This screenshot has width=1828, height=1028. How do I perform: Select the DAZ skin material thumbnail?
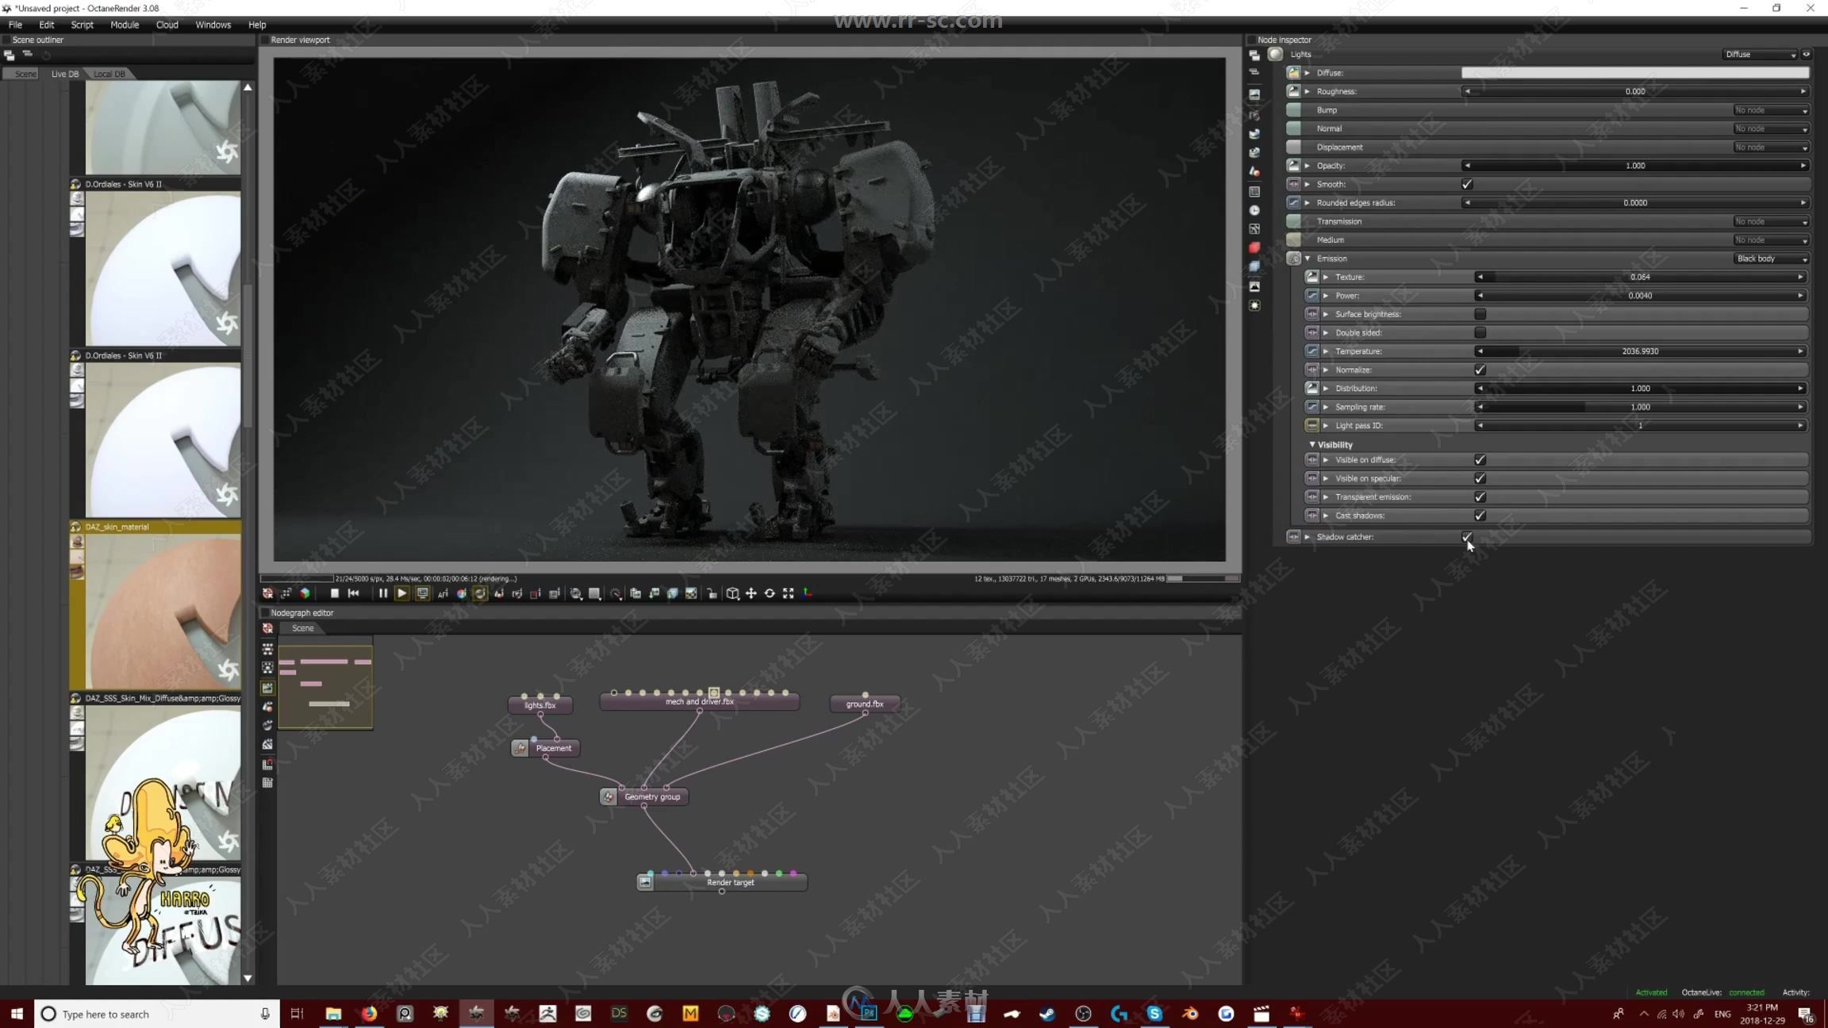(x=161, y=612)
